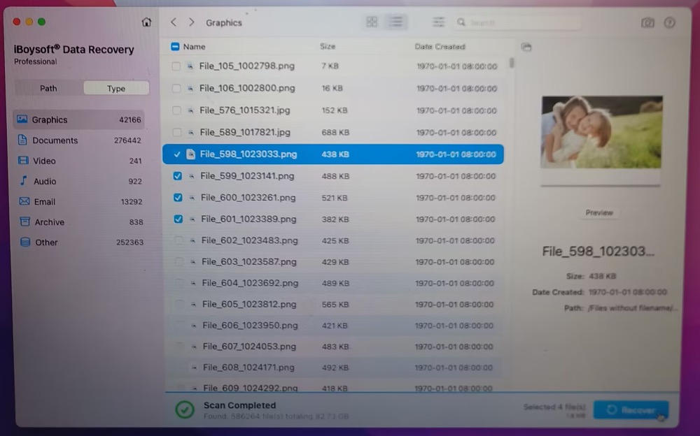Uncheck the box for File_600_1023261.png
Viewport: 700px width, 436px height.
pos(178,198)
